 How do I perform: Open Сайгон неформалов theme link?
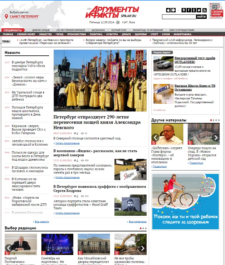pyautogui.click(x=182, y=42)
